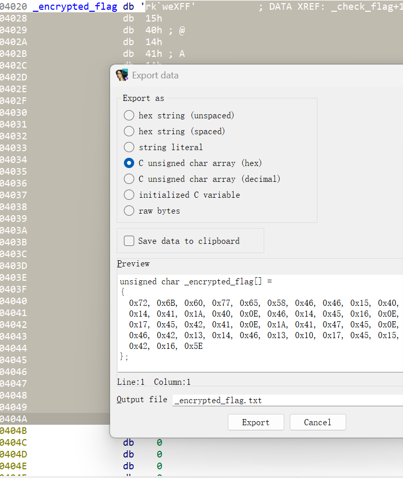This screenshot has width=403, height=478.
Task: Cancel the Export data dialog
Action: click(x=317, y=422)
